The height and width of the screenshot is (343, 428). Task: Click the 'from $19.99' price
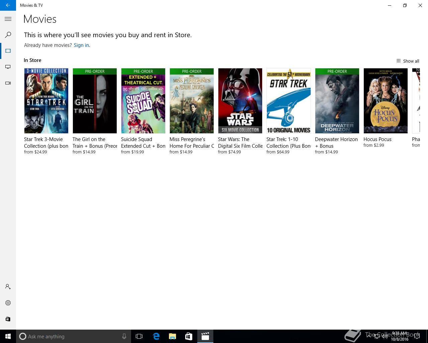pyautogui.click(x=132, y=152)
